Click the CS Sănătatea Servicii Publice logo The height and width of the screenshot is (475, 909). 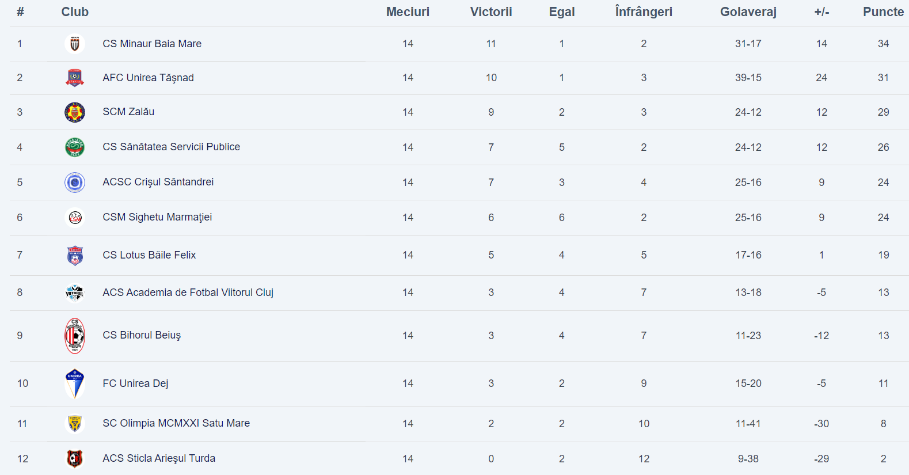75,147
